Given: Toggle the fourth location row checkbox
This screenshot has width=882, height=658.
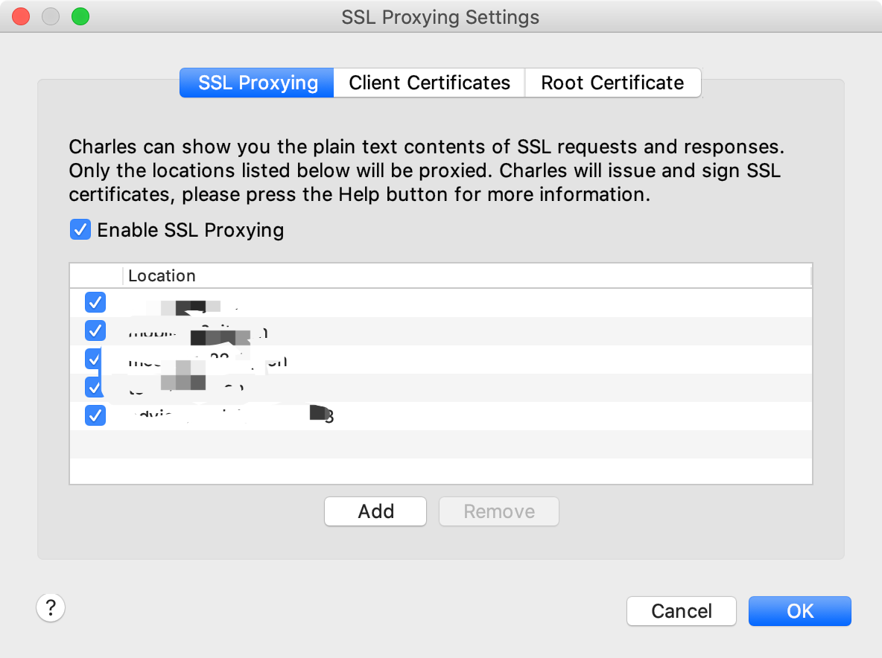Looking at the screenshot, I should pos(94,387).
